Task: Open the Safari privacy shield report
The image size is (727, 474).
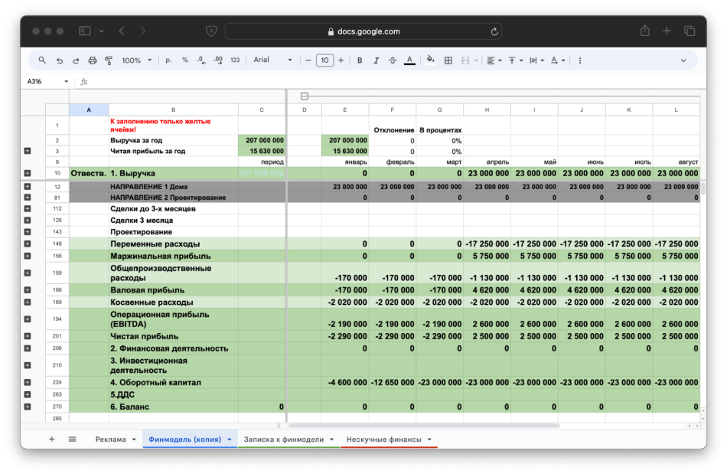Action: [211, 31]
